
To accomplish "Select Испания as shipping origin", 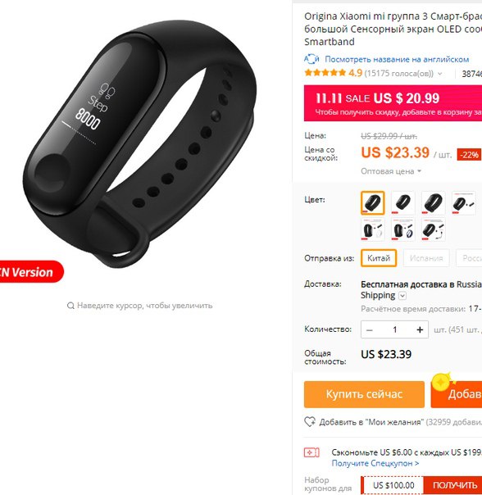I will 426,258.
